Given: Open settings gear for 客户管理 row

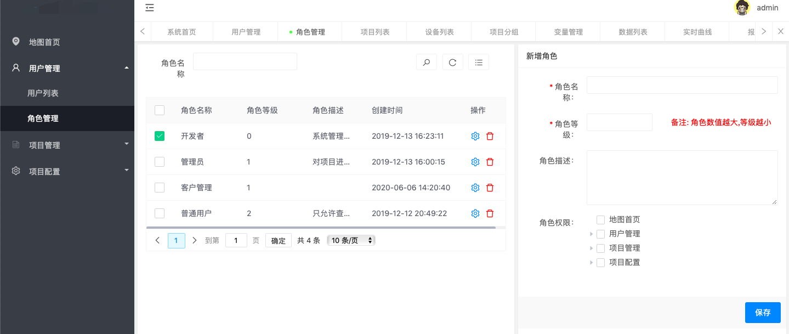Looking at the screenshot, I should pyautogui.click(x=475, y=188).
